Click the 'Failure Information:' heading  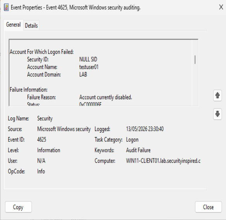pyautogui.click(x=29, y=90)
